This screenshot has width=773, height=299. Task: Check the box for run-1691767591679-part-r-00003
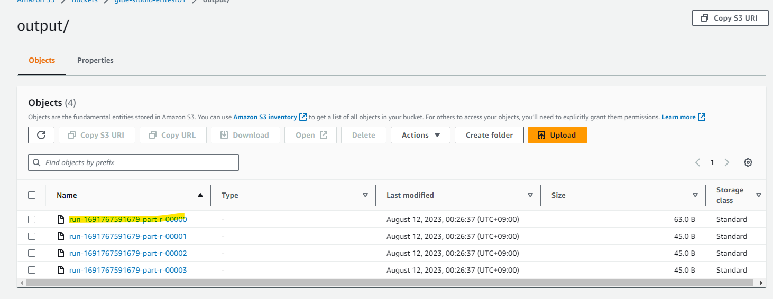coord(32,270)
